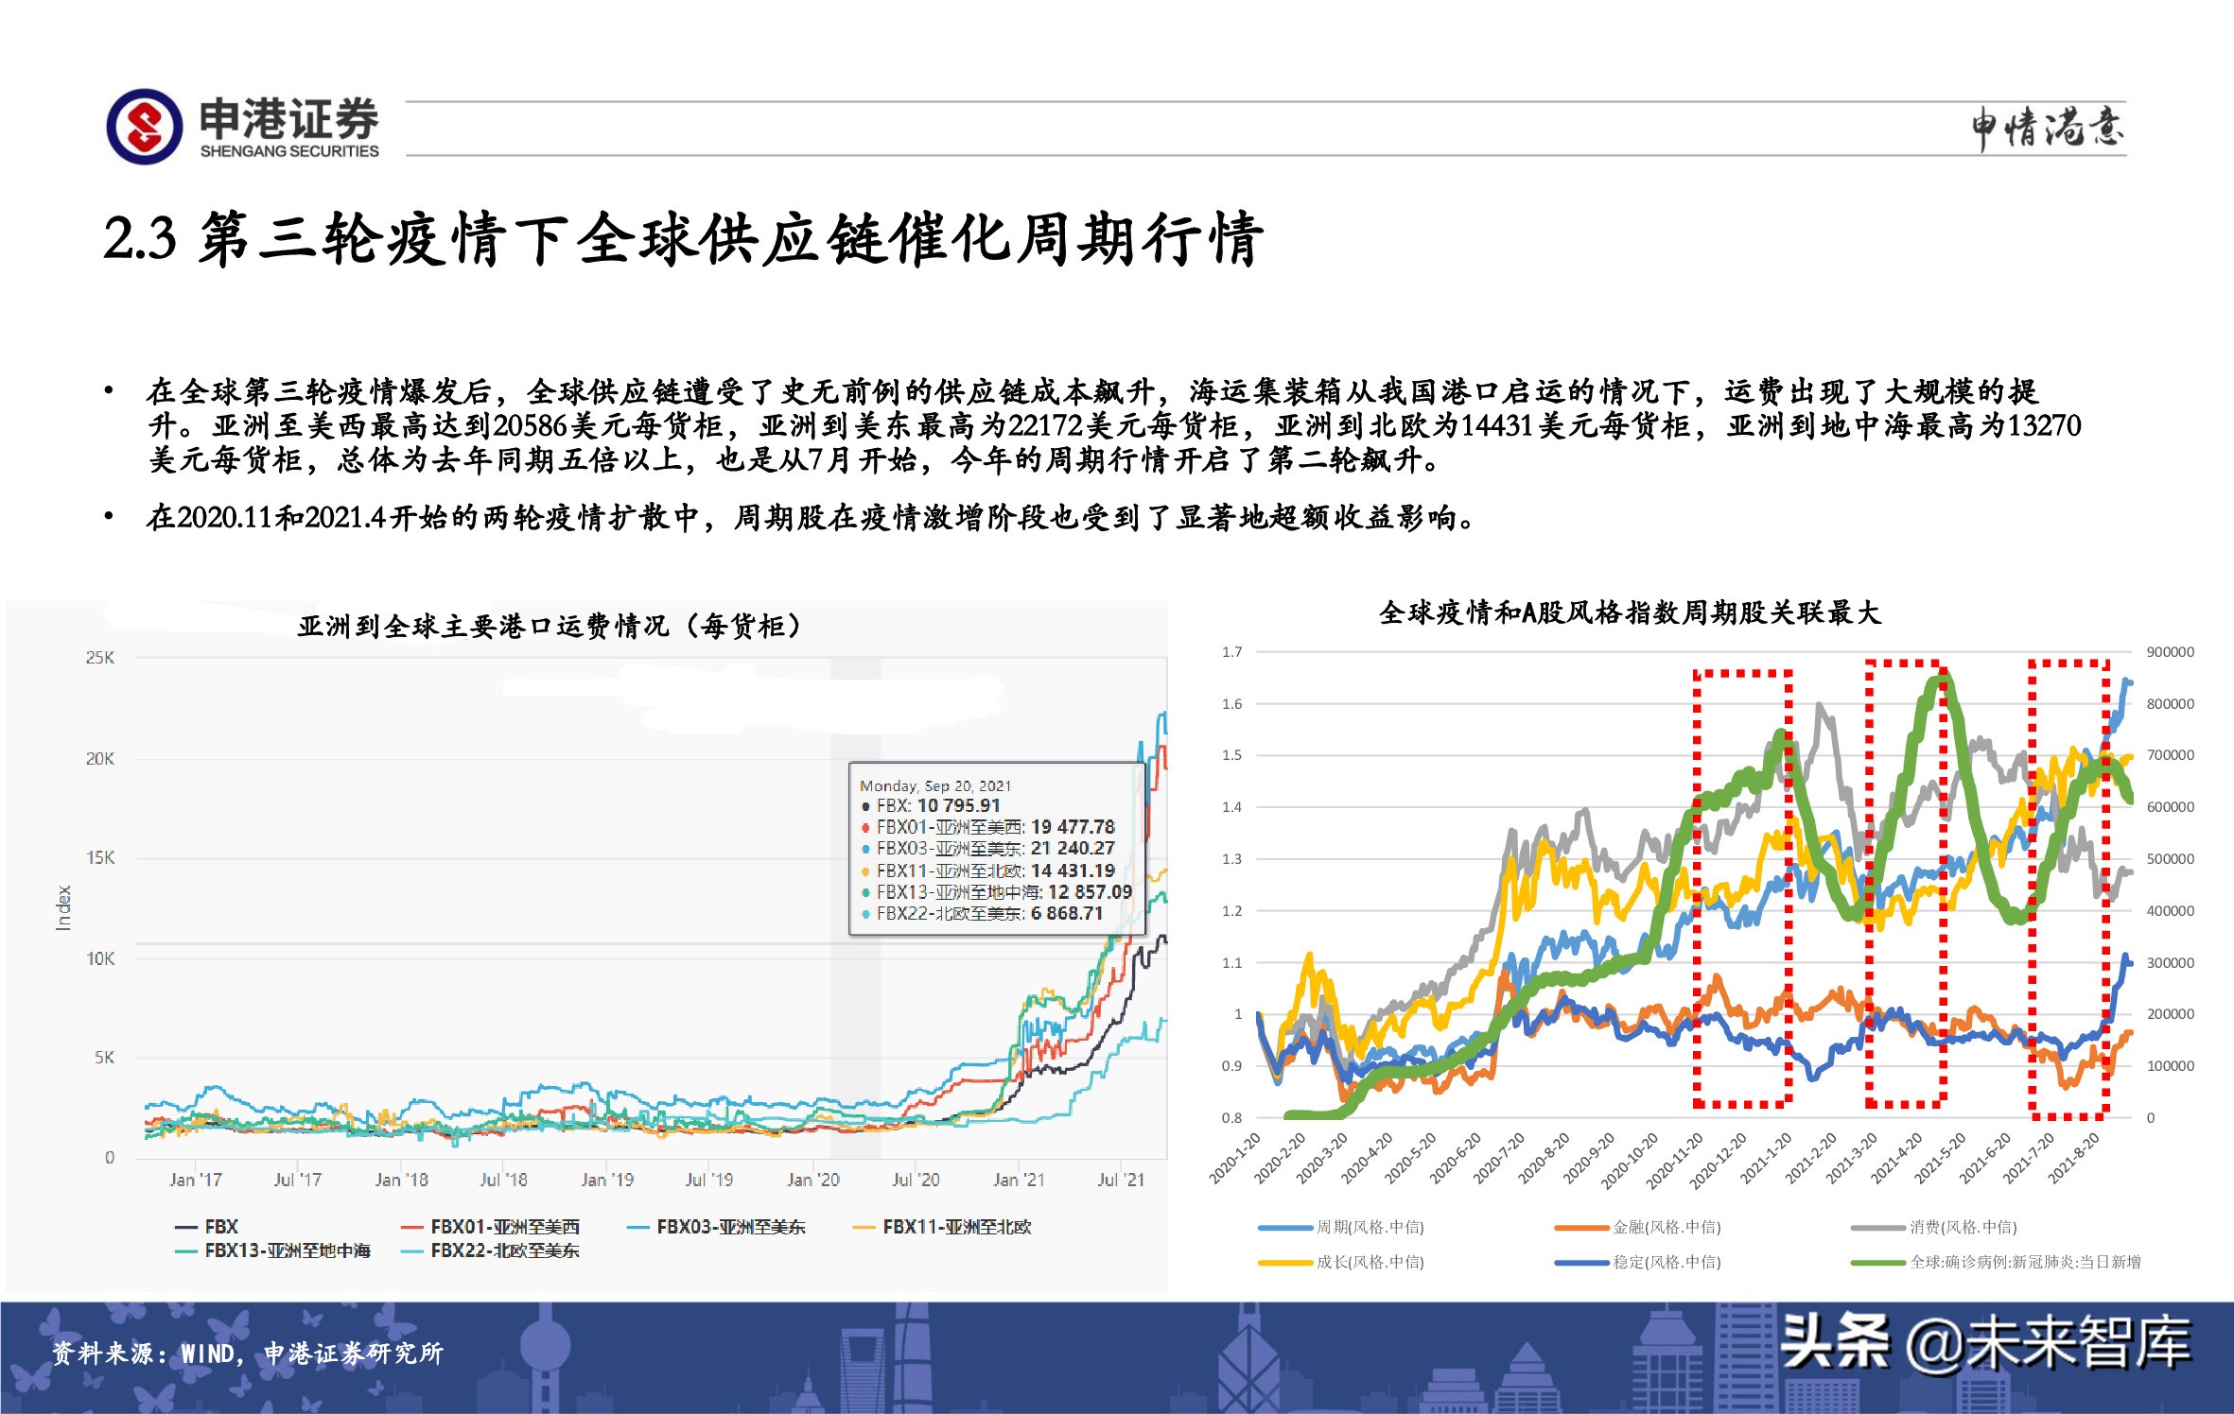Click the Jan '20 x-axis label

(x=813, y=1181)
